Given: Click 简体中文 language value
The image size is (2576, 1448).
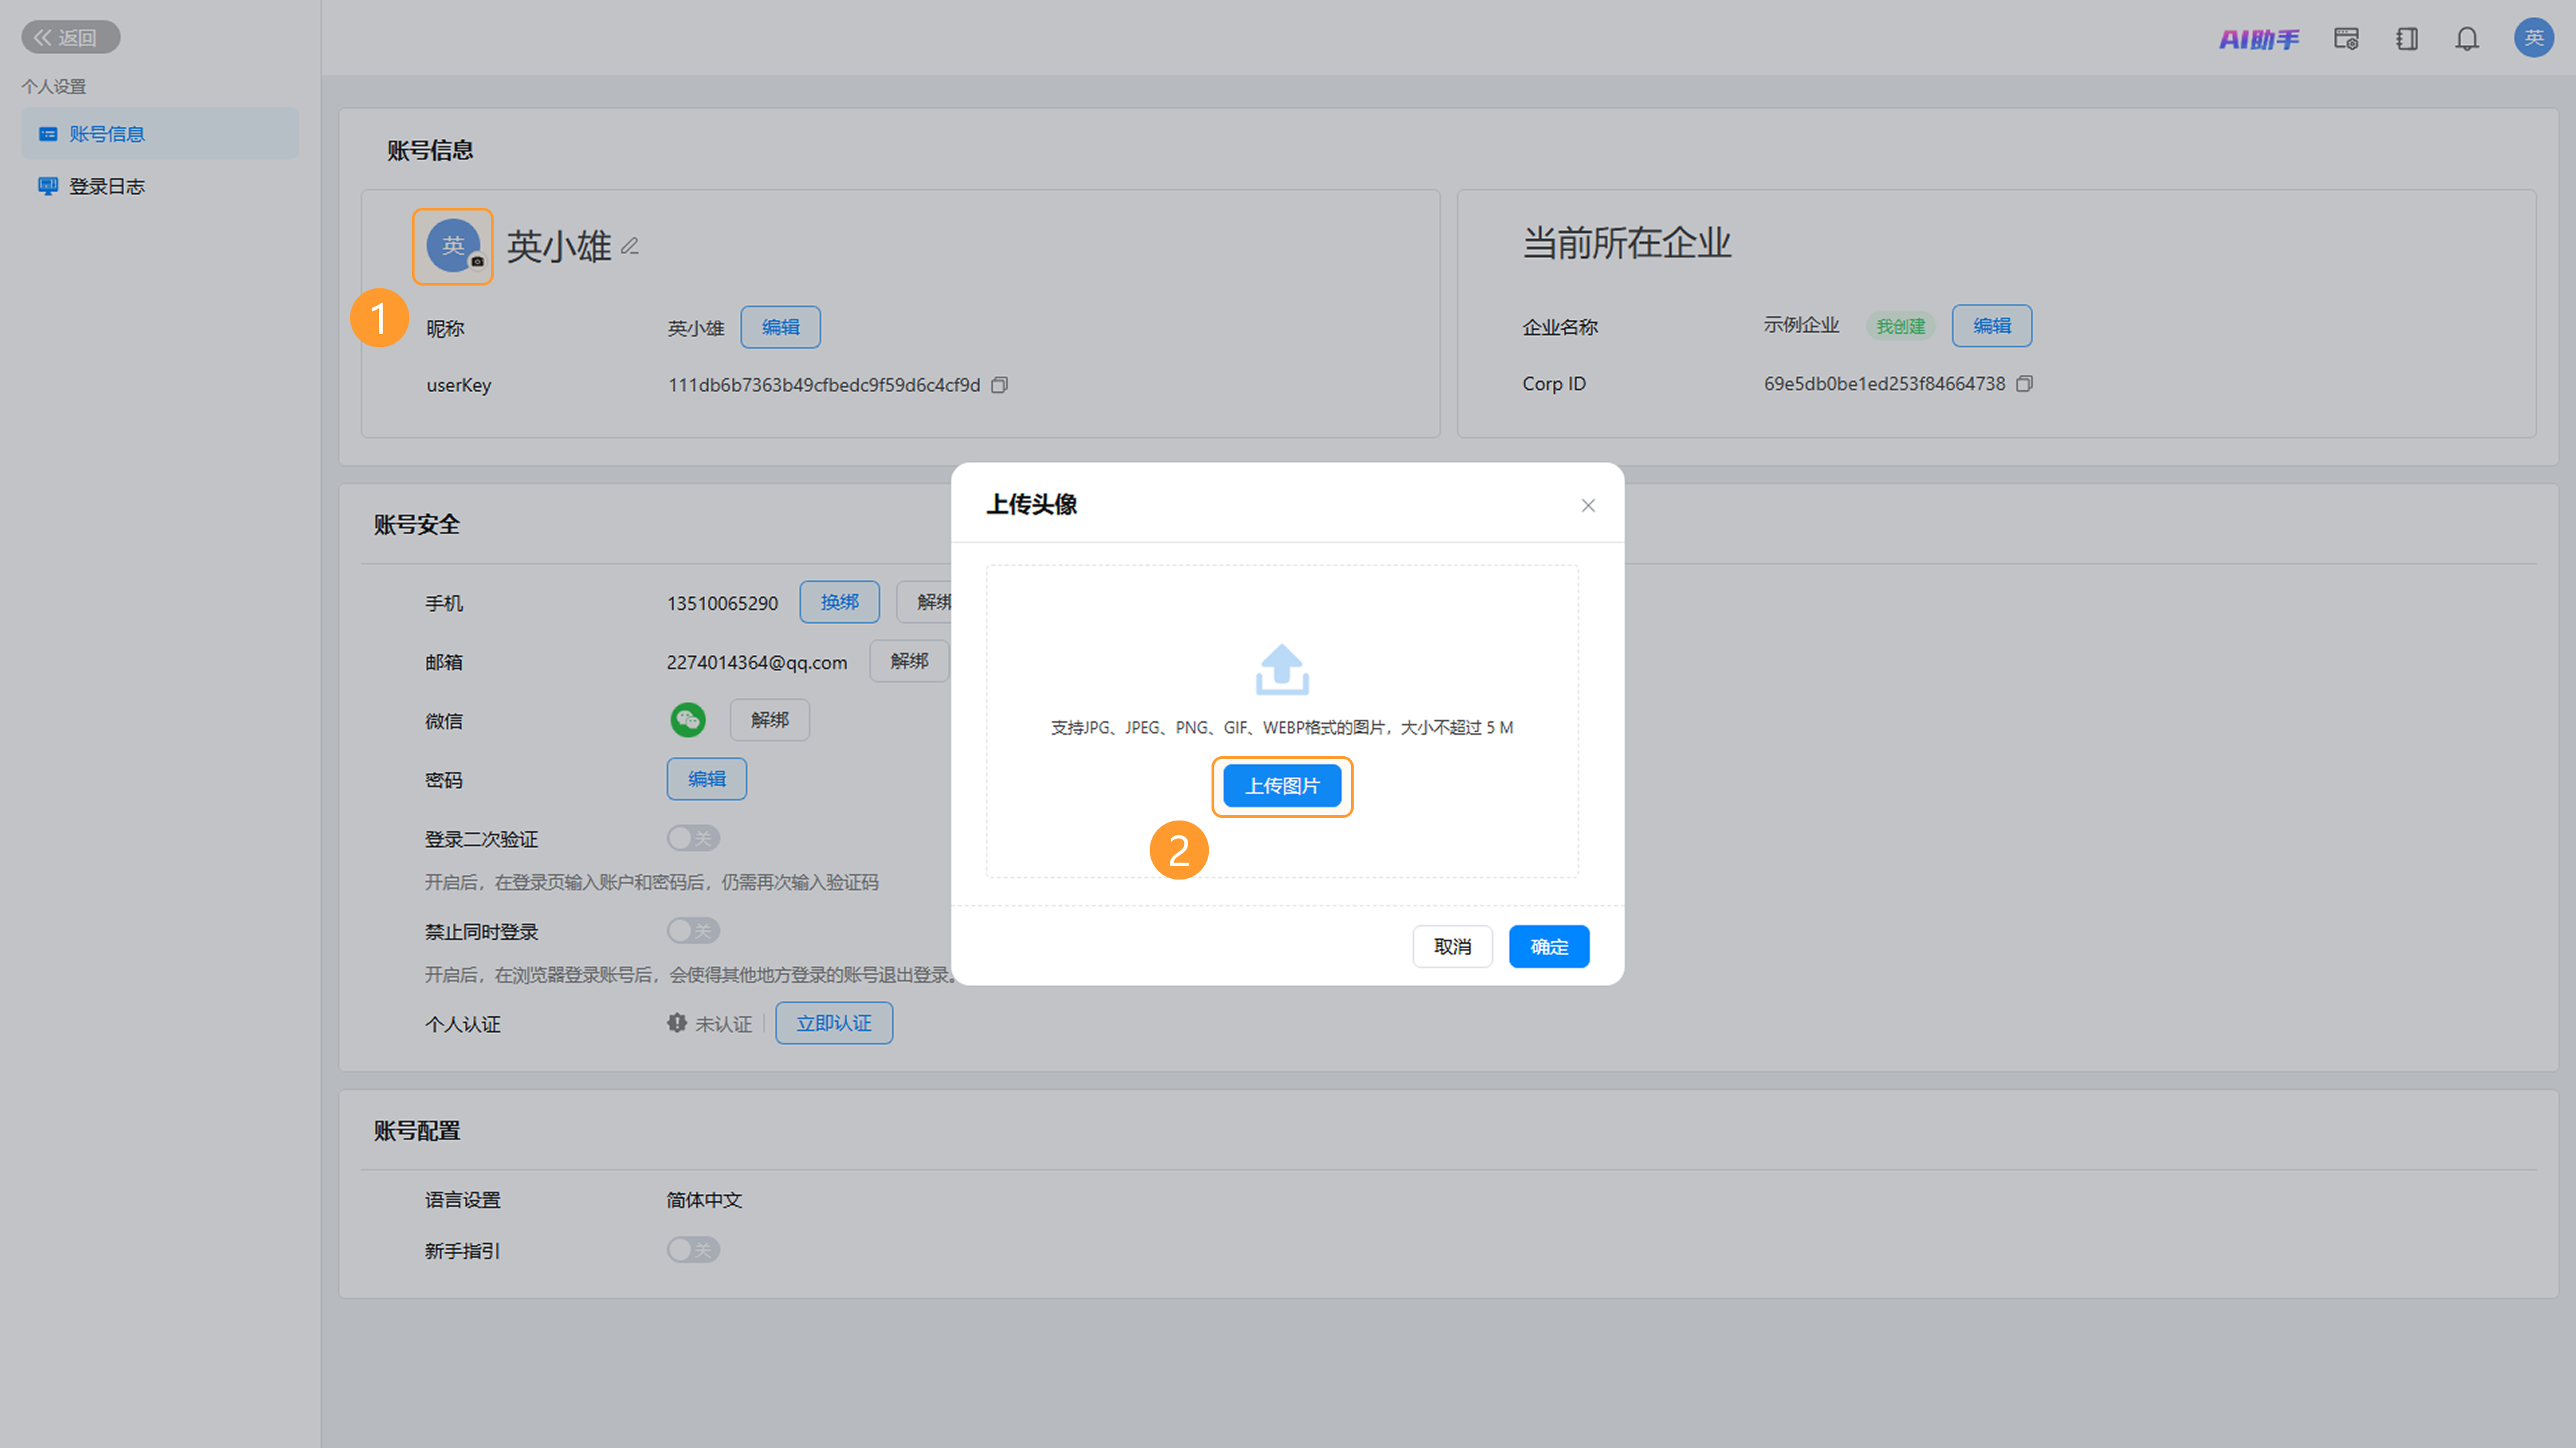Looking at the screenshot, I should pyautogui.click(x=704, y=1199).
